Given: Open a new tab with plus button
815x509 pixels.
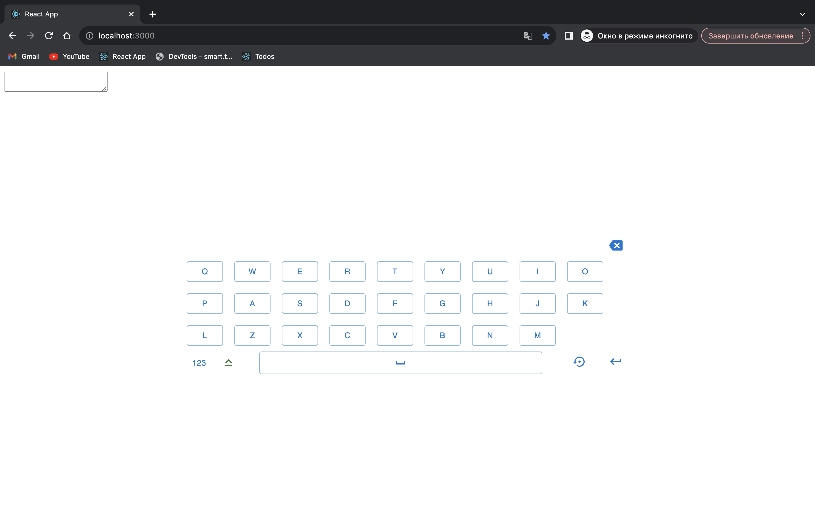Looking at the screenshot, I should [x=153, y=14].
